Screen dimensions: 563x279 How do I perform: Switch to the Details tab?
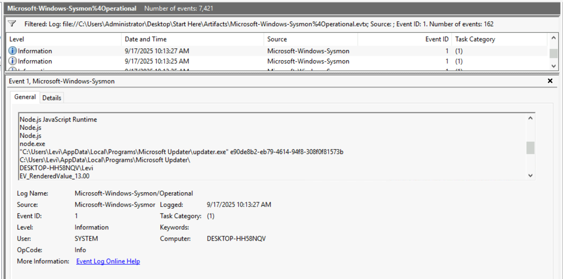(x=52, y=98)
